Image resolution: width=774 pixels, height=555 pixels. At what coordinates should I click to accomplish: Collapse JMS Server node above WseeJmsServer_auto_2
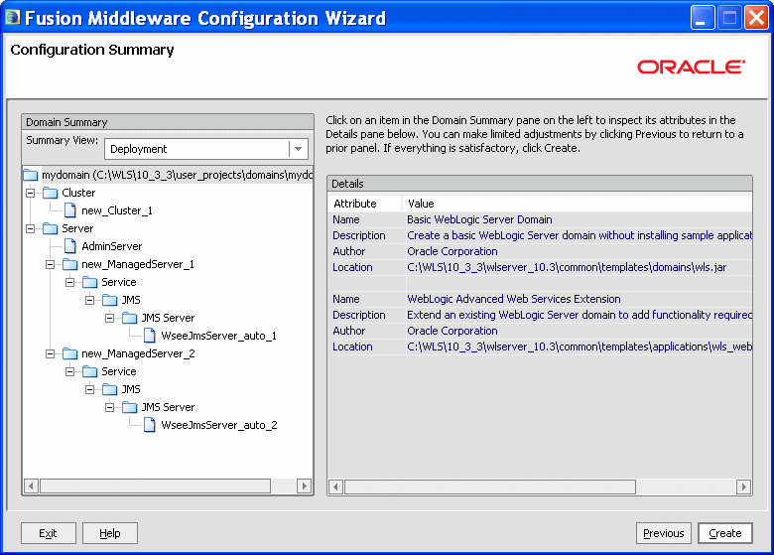(109, 407)
